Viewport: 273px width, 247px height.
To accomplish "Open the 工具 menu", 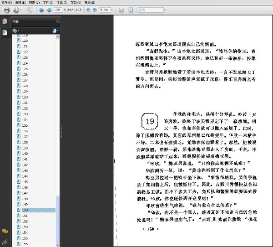I will click(62, 2).
